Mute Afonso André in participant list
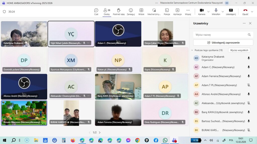The image size is (257, 144). click(249, 94)
